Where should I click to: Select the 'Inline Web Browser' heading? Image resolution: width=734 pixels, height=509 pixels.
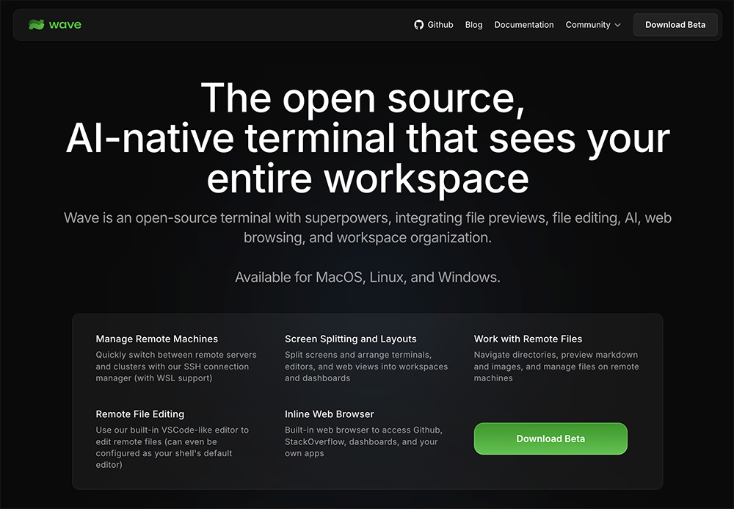[x=329, y=414]
